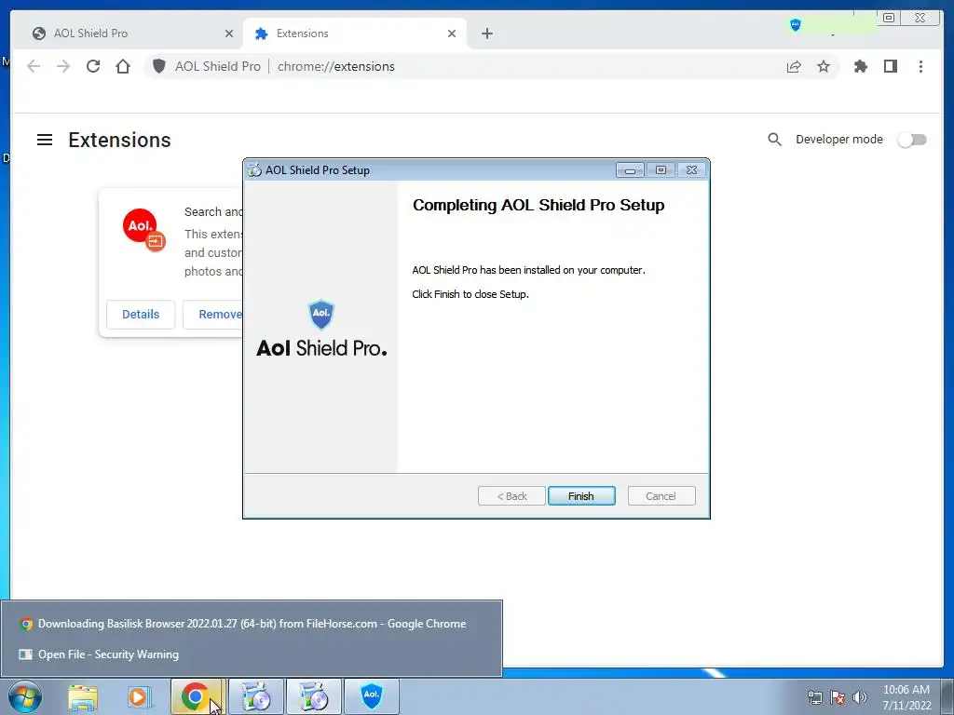The height and width of the screenshot is (715, 954).
Task: Close the AOL Shield Pro Setup dialog
Action: [691, 170]
